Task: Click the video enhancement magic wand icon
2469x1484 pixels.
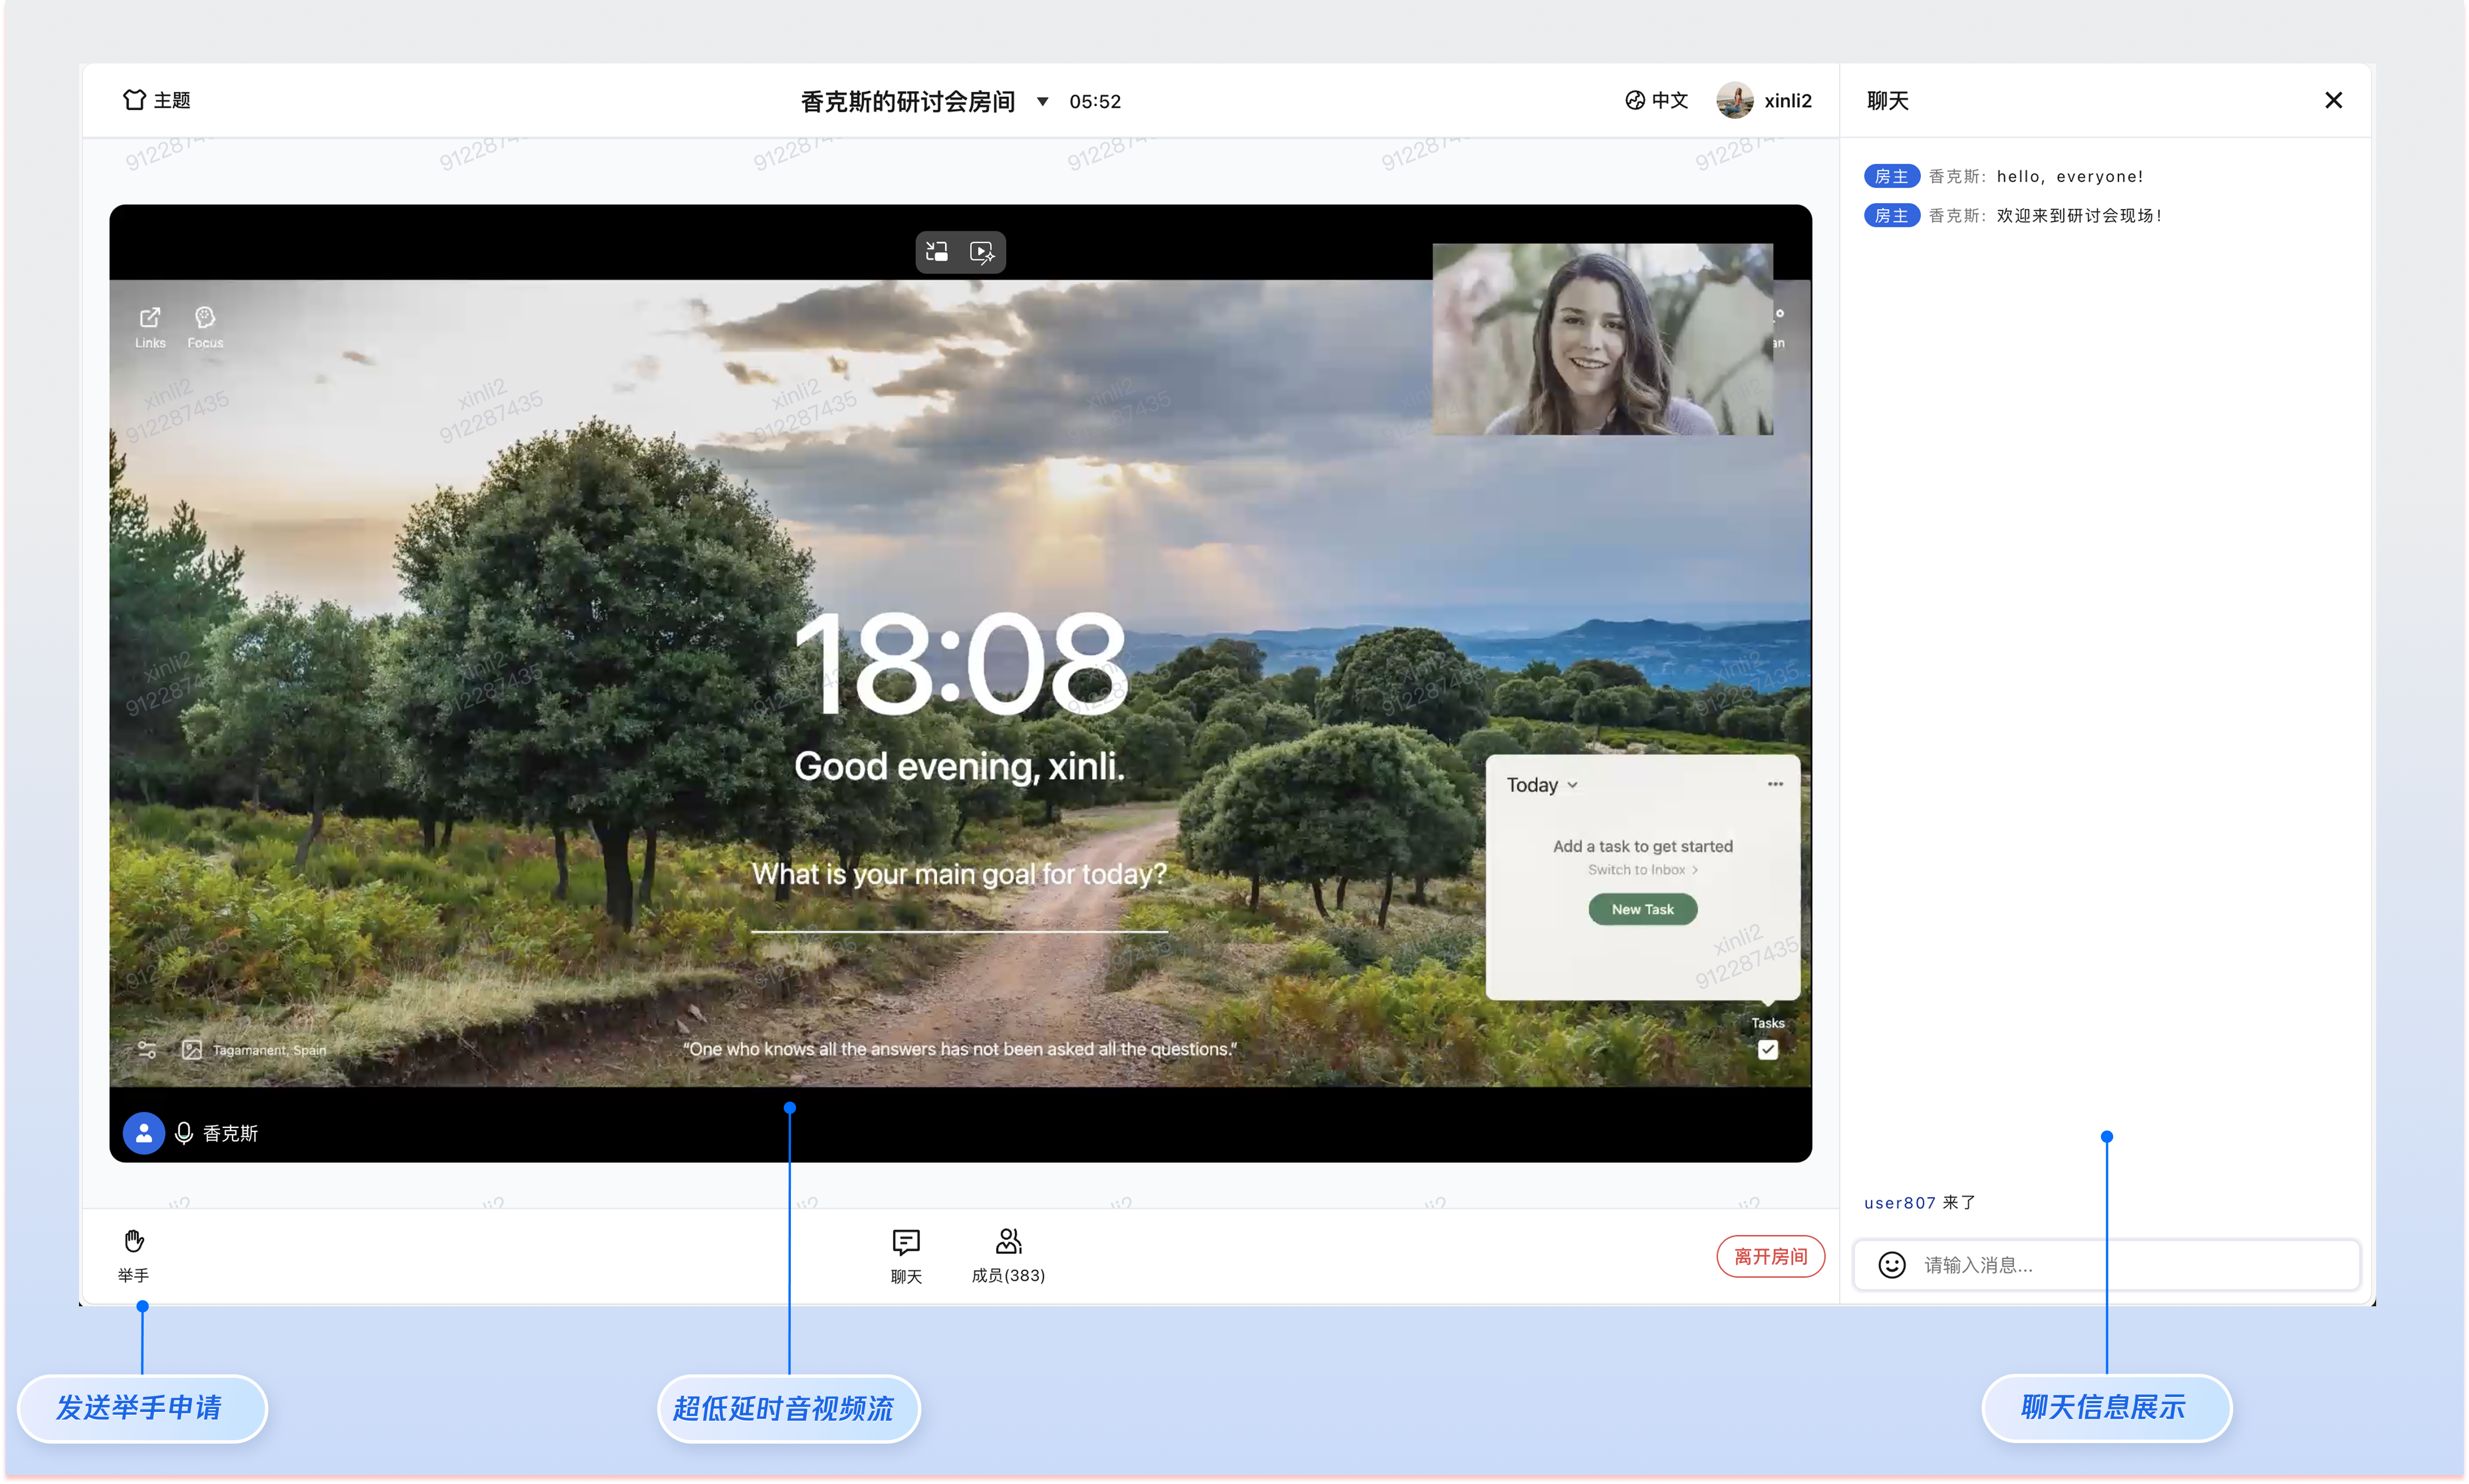Action: coord(982,252)
